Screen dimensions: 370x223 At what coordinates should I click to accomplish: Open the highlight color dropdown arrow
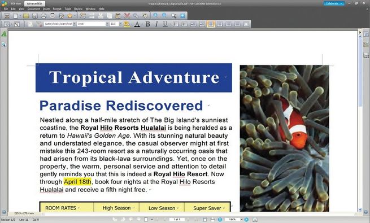click(132, 24)
